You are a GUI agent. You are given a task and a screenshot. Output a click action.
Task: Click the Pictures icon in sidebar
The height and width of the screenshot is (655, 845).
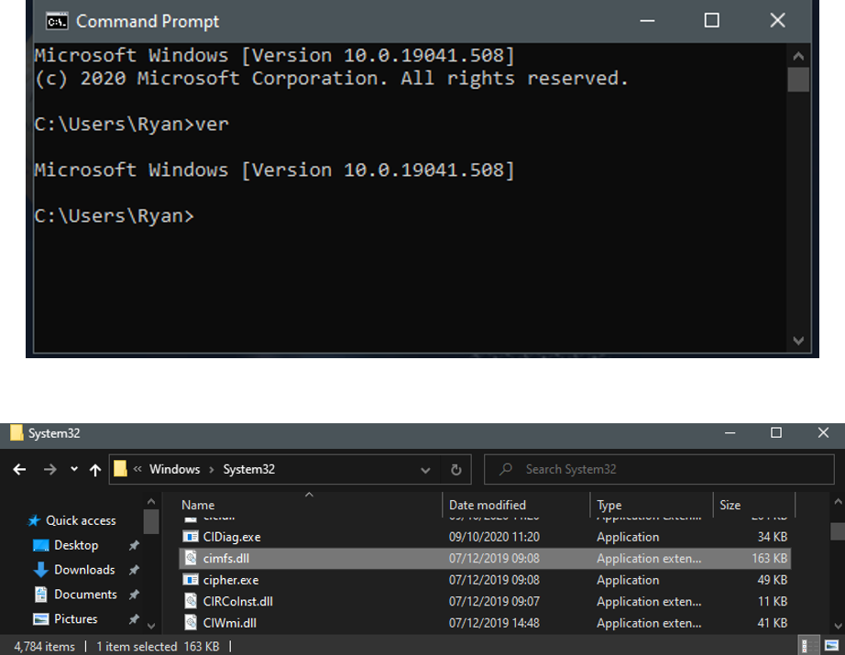41,619
